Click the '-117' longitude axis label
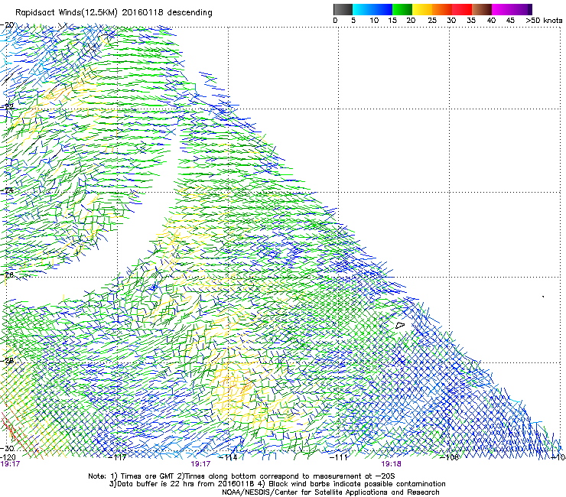The height and width of the screenshot is (497, 566). (118, 457)
